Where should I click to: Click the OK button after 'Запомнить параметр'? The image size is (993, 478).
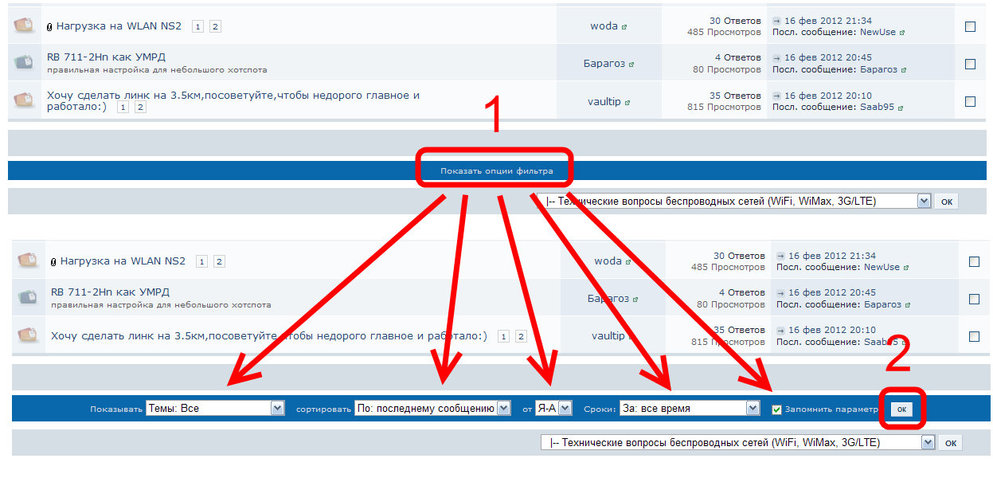901,409
